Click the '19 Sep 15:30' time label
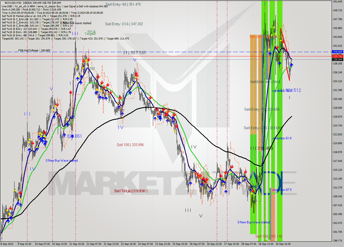The width and height of the screenshot is (344, 247). (283, 244)
